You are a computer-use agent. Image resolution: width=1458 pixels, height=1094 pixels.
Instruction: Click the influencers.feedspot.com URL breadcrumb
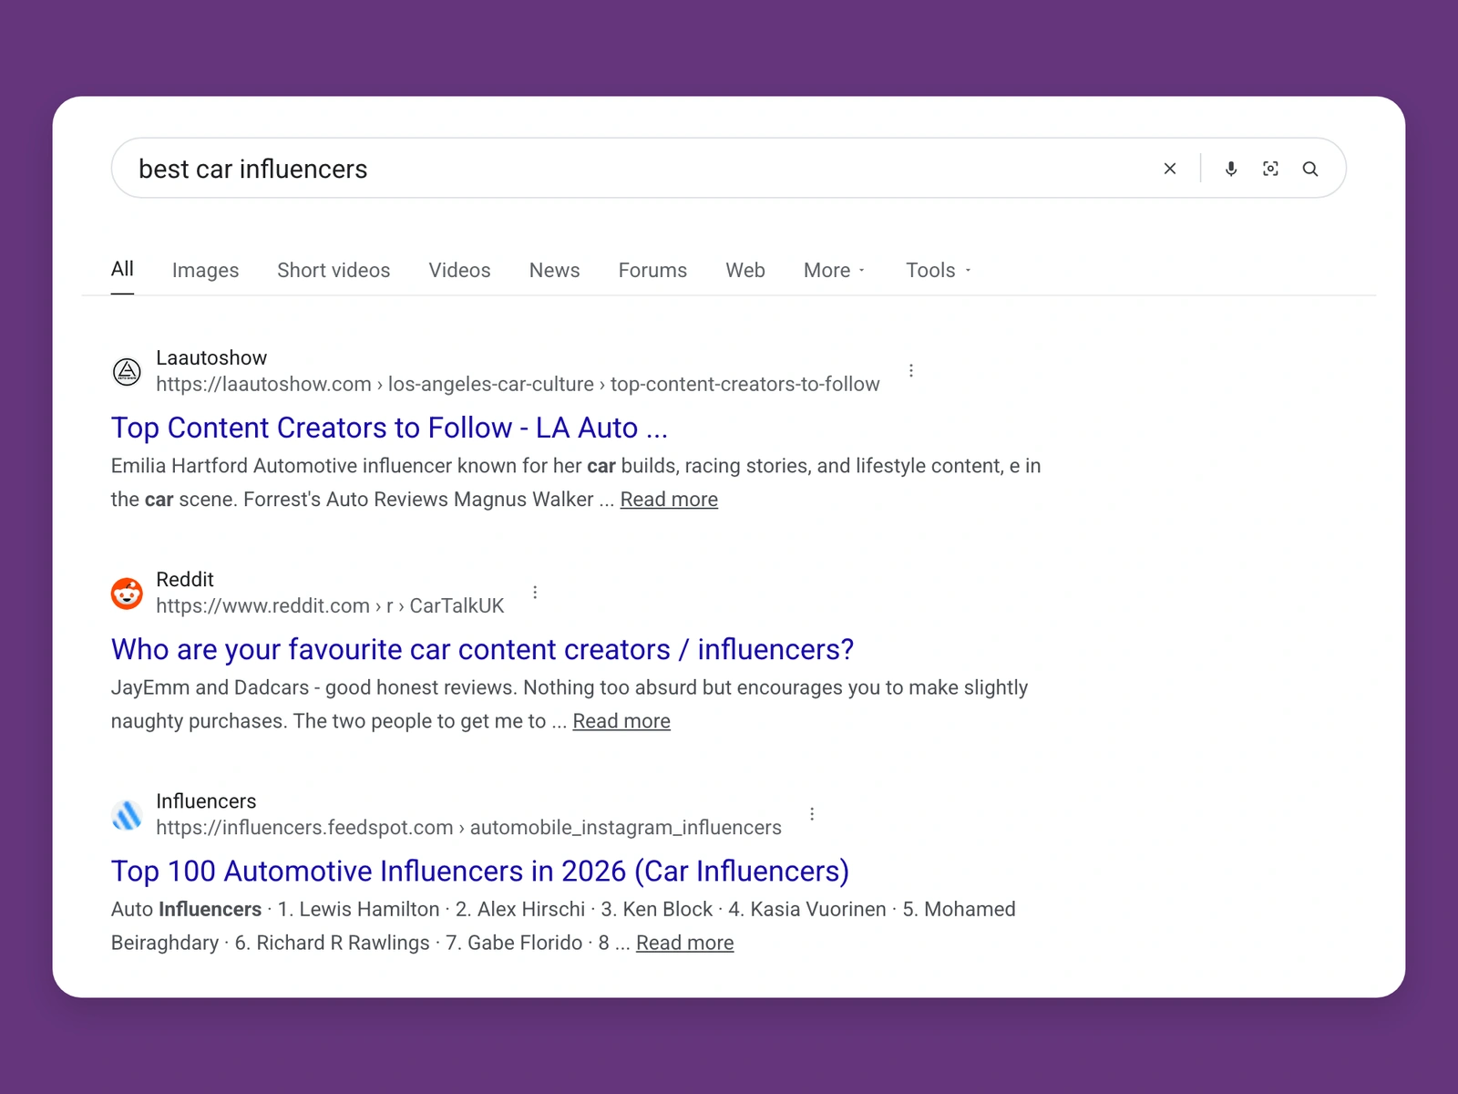tap(468, 828)
